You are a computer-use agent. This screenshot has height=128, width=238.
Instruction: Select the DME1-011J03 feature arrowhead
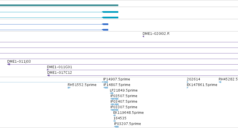[x=9, y=64]
